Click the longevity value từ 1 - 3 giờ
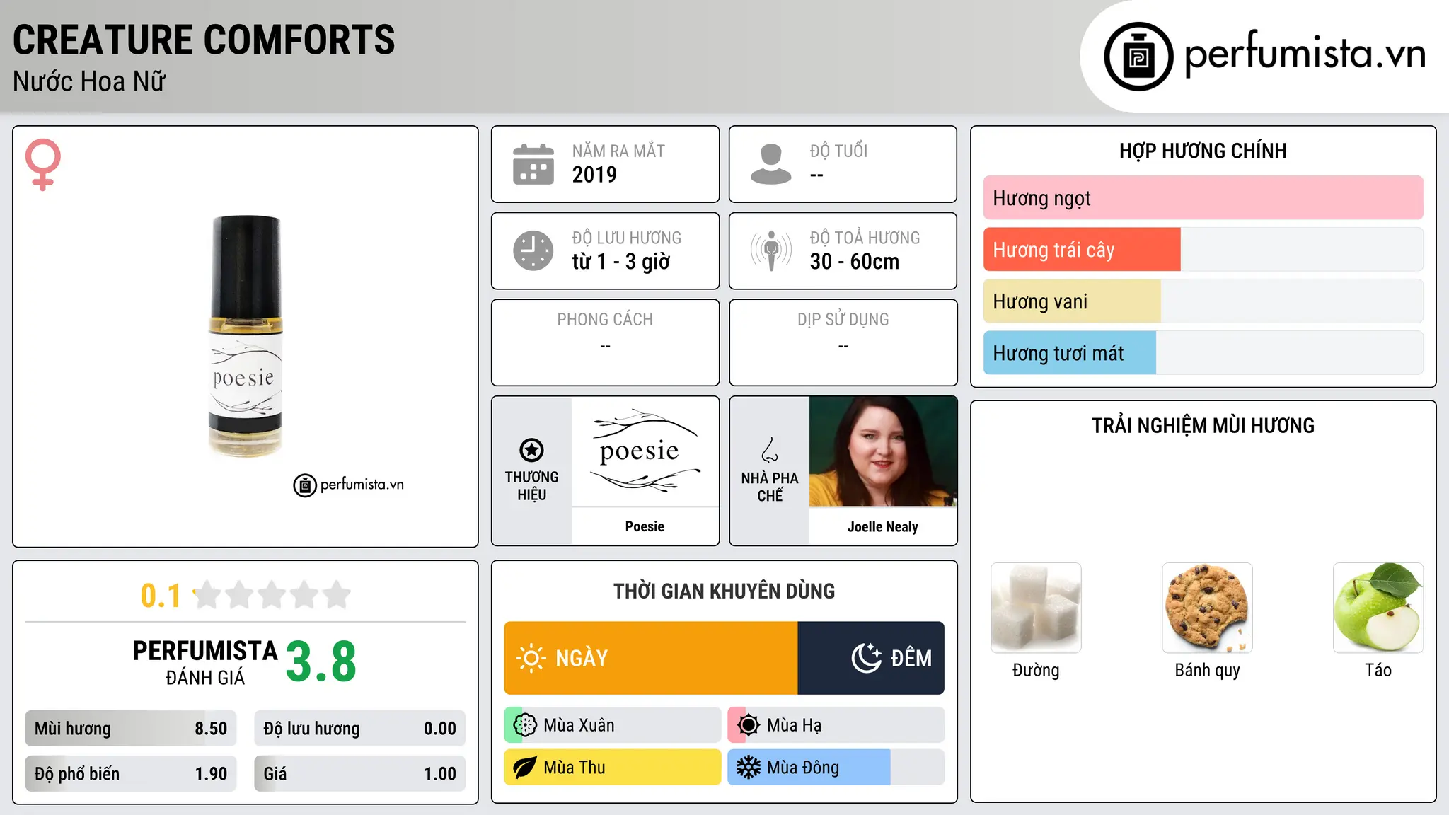1449x815 pixels. point(621,262)
